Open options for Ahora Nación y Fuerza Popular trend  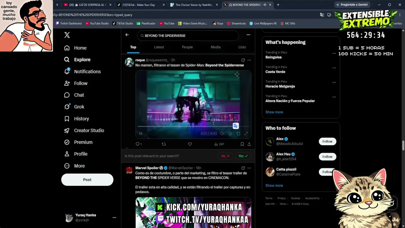[334, 97]
